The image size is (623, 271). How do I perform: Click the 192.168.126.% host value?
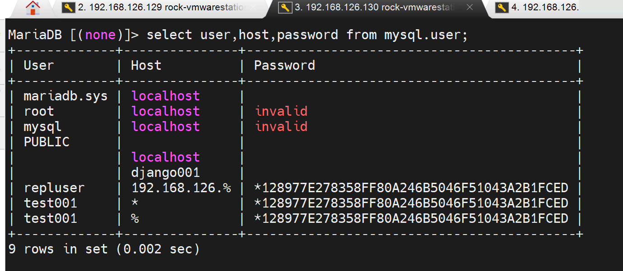(x=181, y=188)
